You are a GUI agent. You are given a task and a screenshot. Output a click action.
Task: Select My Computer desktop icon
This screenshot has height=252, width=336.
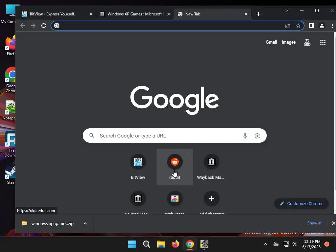pyautogui.click(x=9, y=14)
